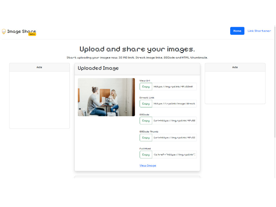Click the 'View Url' label

(145, 81)
